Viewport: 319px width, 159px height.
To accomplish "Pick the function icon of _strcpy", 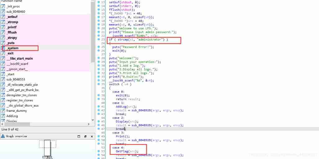I will tap(3, 38).
